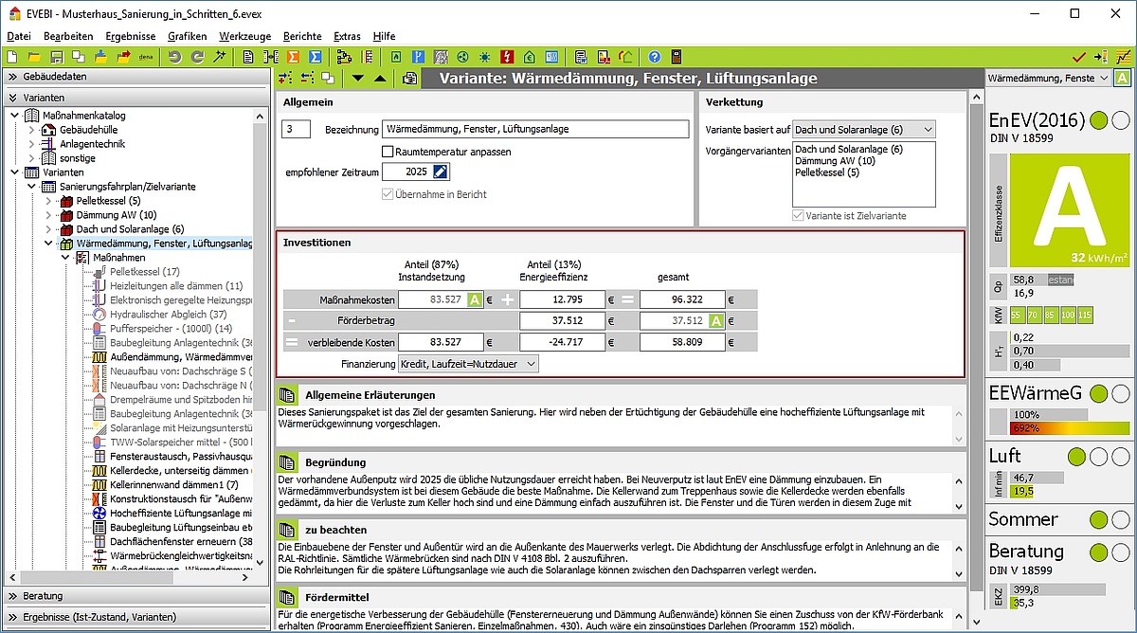Click the red checkmark icon top right
Viewport: 1137px width, 633px height.
click(x=1079, y=57)
